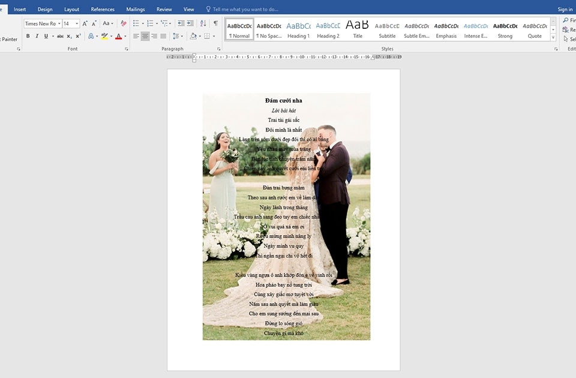Clear all formatting
The width and height of the screenshot is (576, 378).
(122, 23)
